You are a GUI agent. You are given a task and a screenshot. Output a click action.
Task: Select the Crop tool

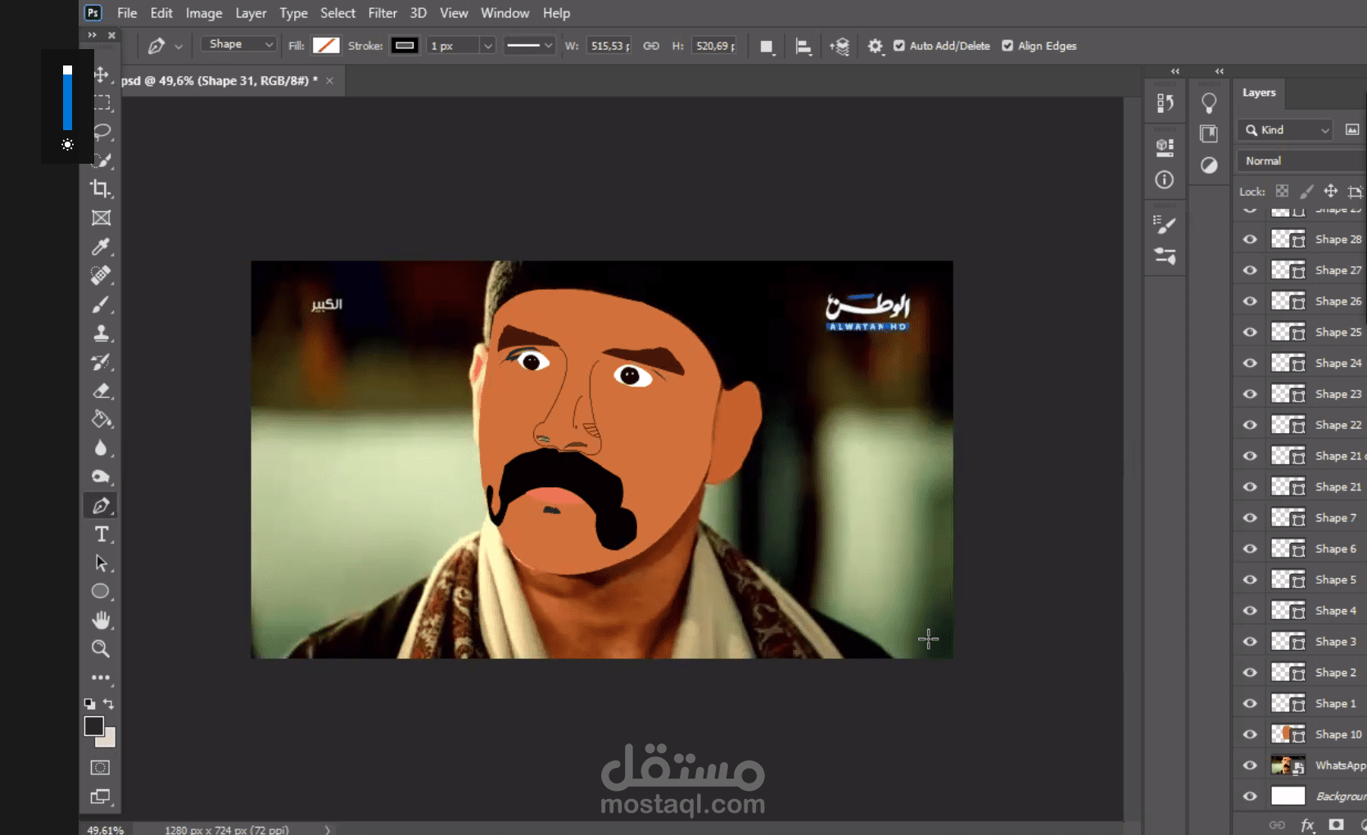pyautogui.click(x=101, y=189)
